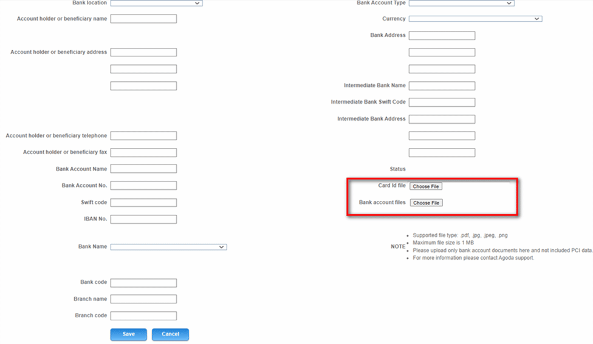Expand the Bank Name dropdown

[x=168, y=247]
